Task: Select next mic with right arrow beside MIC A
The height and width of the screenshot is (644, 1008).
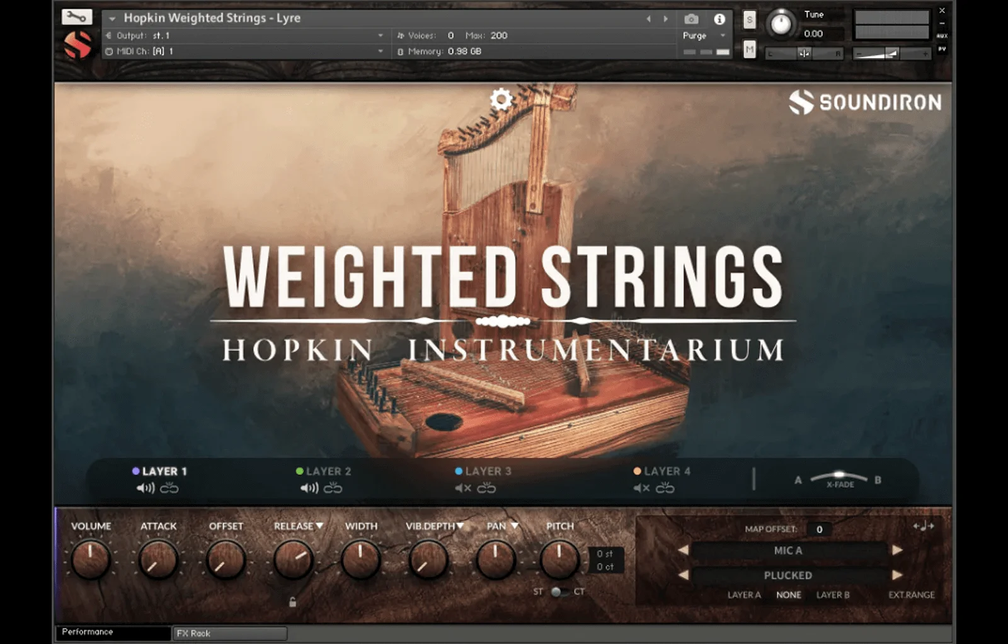Action: coord(897,550)
